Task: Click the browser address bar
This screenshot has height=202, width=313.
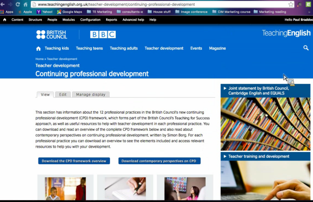Action: click(x=156, y=4)
